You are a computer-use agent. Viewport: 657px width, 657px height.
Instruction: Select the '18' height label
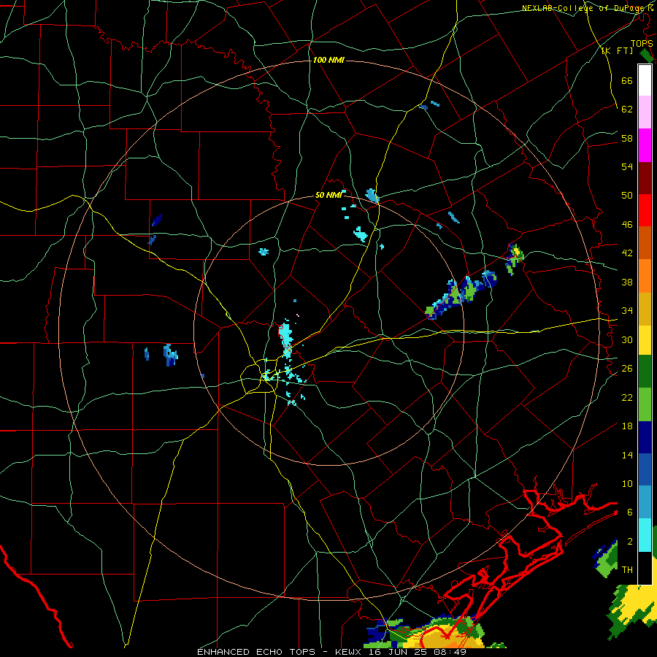tap(627, 426)
